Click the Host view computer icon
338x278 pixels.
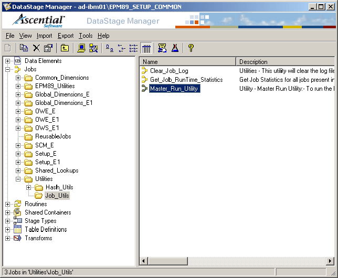81,48
